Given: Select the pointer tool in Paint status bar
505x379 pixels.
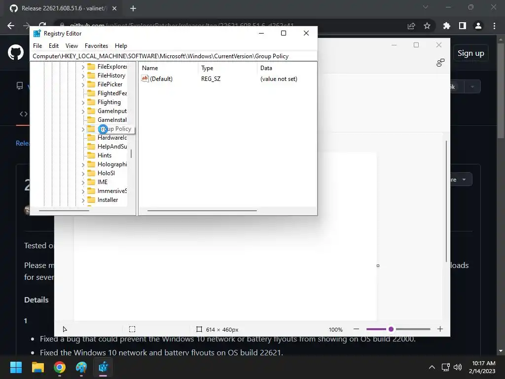Looking at the screenshot, I should [65, 329].
